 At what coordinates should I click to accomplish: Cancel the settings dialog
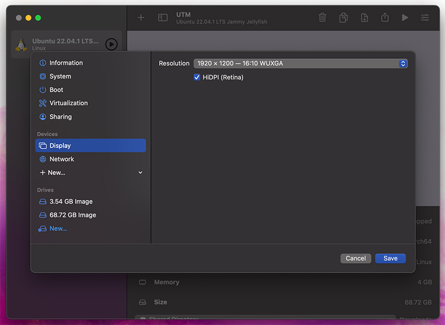355,258
